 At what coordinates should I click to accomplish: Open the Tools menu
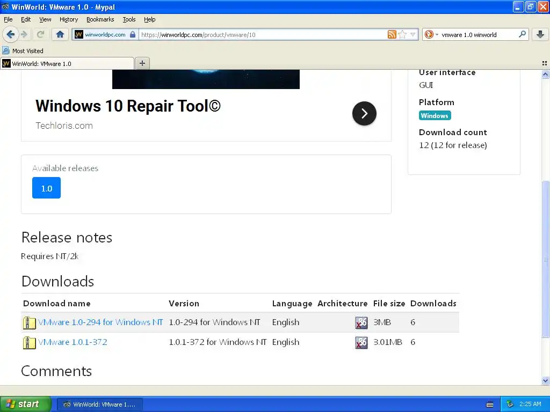click(x=129, y=19)
